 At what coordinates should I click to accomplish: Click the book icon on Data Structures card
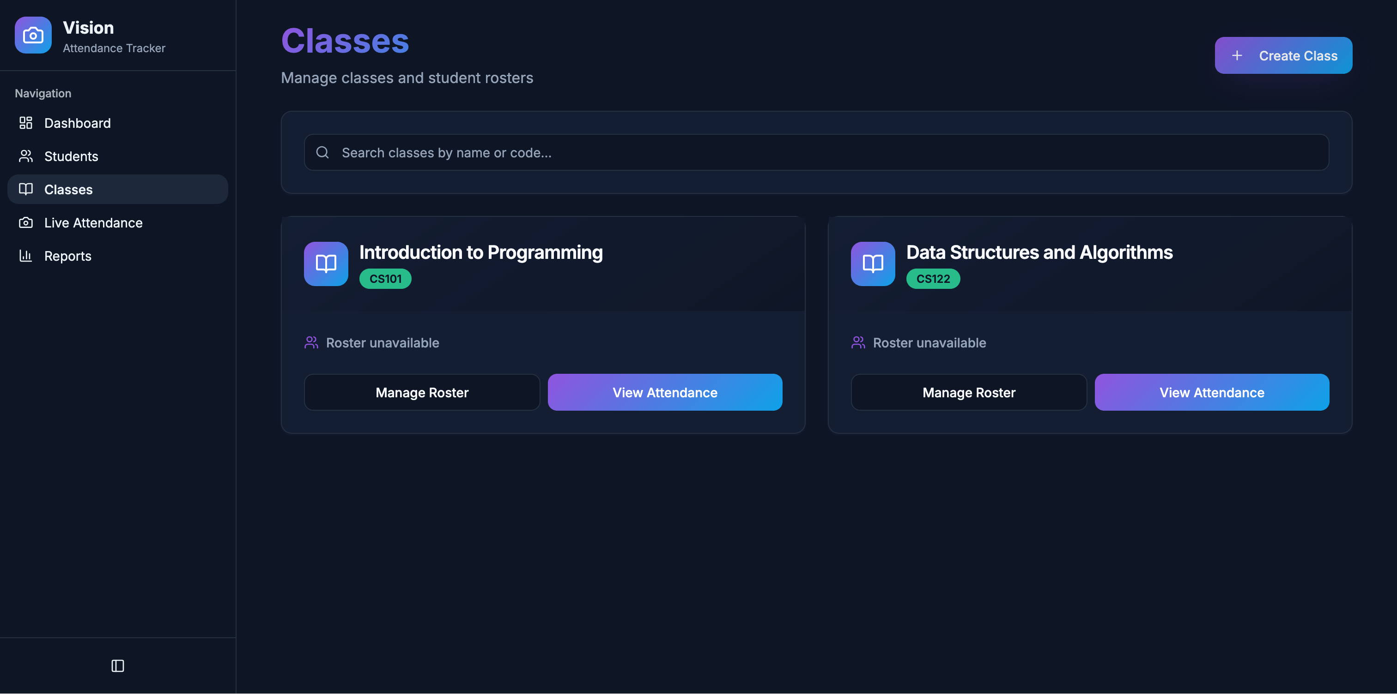click(873, 264)
